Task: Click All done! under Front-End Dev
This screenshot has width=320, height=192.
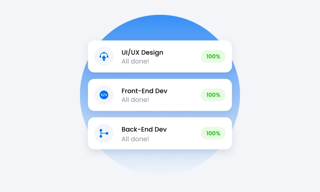Action: coord(135,100)
